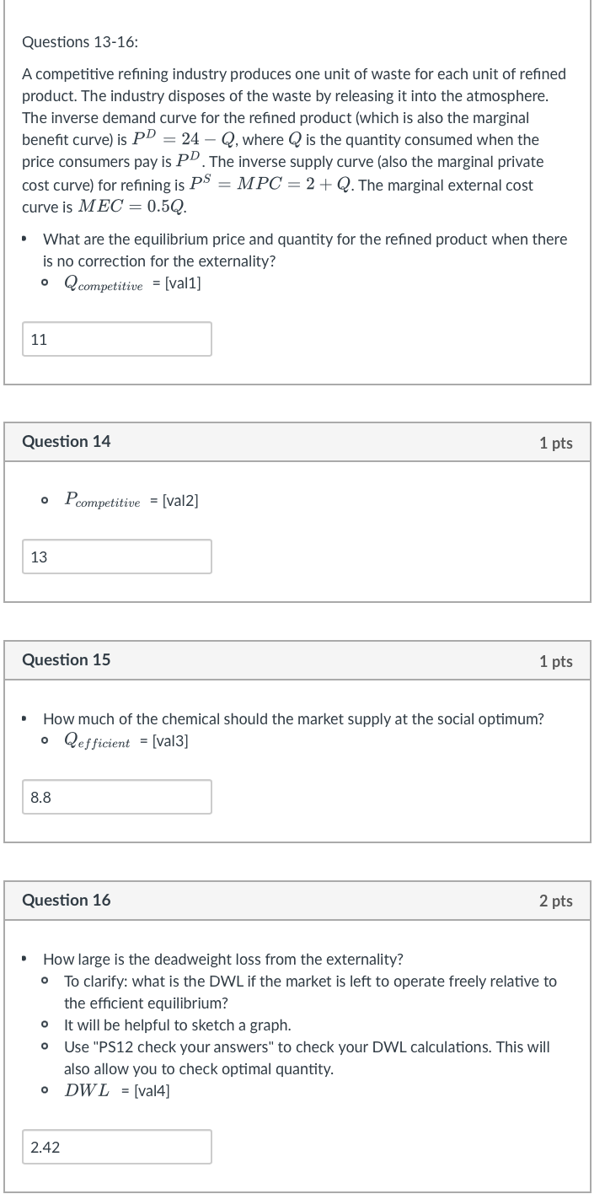605x1194 pixels.
Task: Click the [val2] placeholder beside P_competitive
Action: pos(179,500)
